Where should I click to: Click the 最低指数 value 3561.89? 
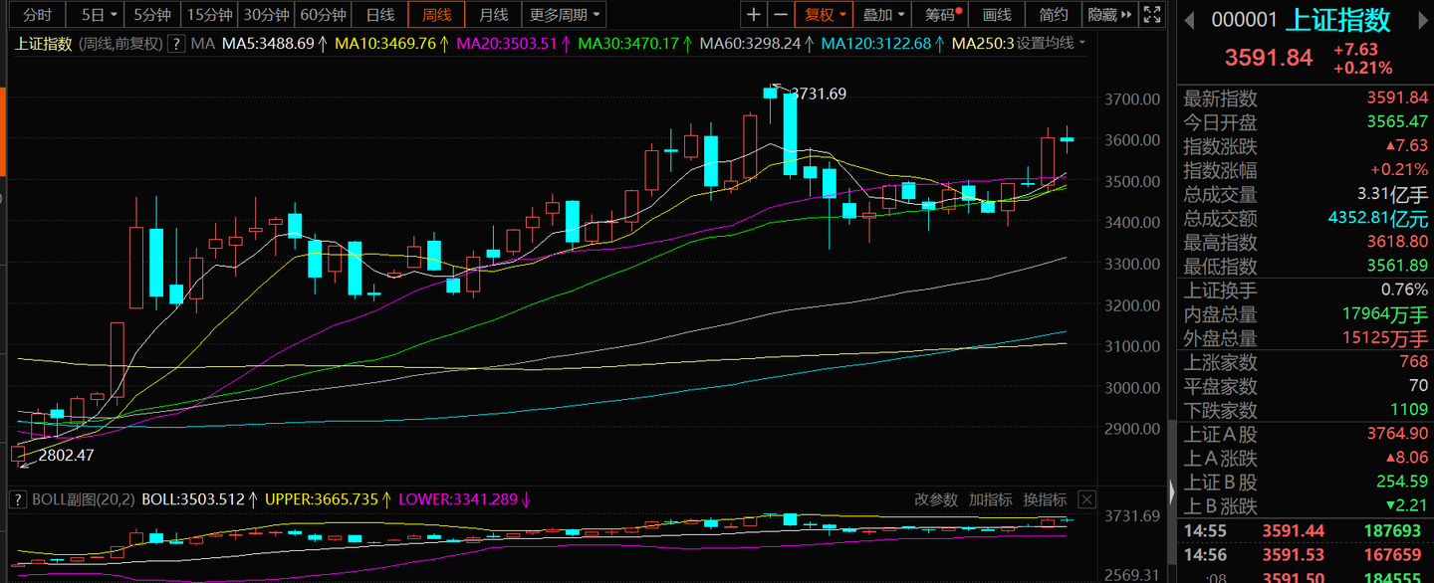pos(1397,267)
